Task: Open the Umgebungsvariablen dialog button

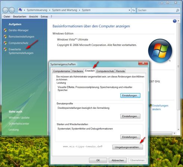Action: point(128,147)
